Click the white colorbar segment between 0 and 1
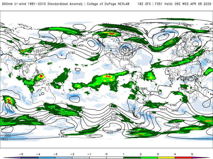Screen dimensions: 213x159 115,158
